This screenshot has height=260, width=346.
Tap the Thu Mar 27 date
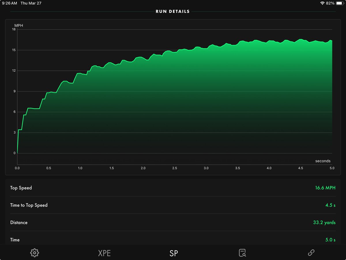31,3
